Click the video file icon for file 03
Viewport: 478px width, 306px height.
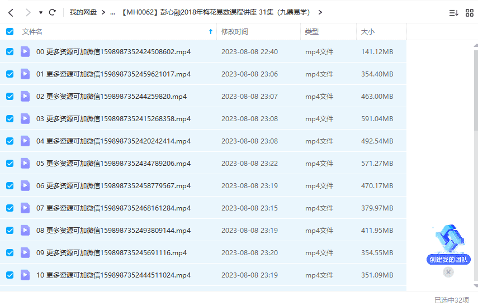(25, 118)
